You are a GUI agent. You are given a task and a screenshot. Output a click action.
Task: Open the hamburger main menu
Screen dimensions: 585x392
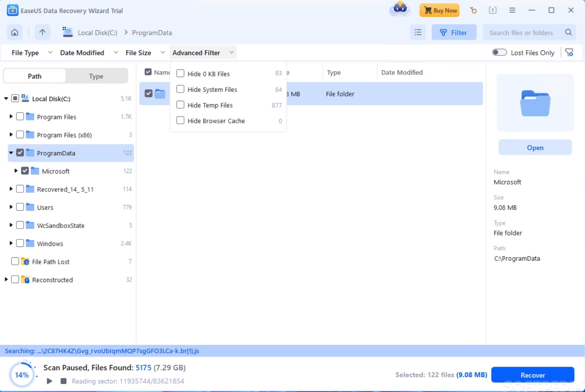click(512, 10)
